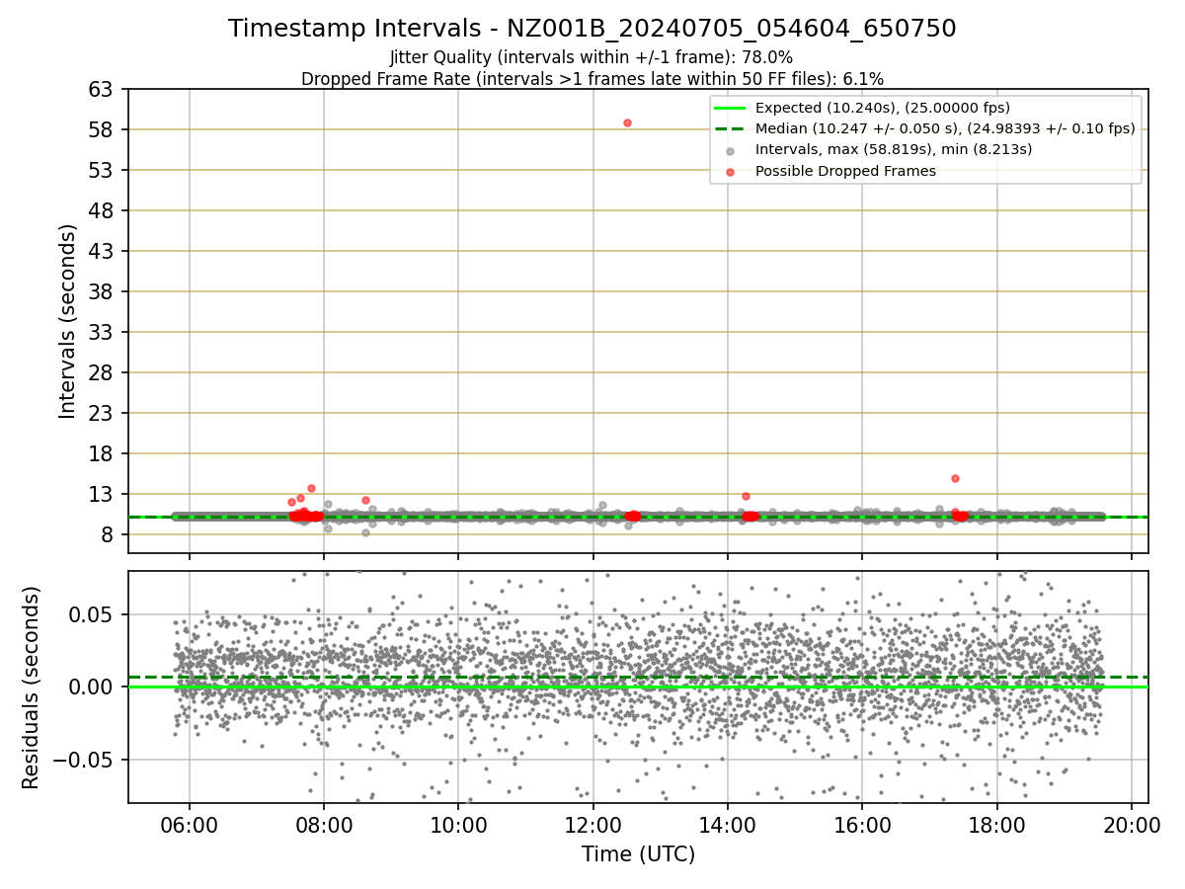Click the red dropped-frame point near 07:50 at 14 seconds

coord(311,488)
